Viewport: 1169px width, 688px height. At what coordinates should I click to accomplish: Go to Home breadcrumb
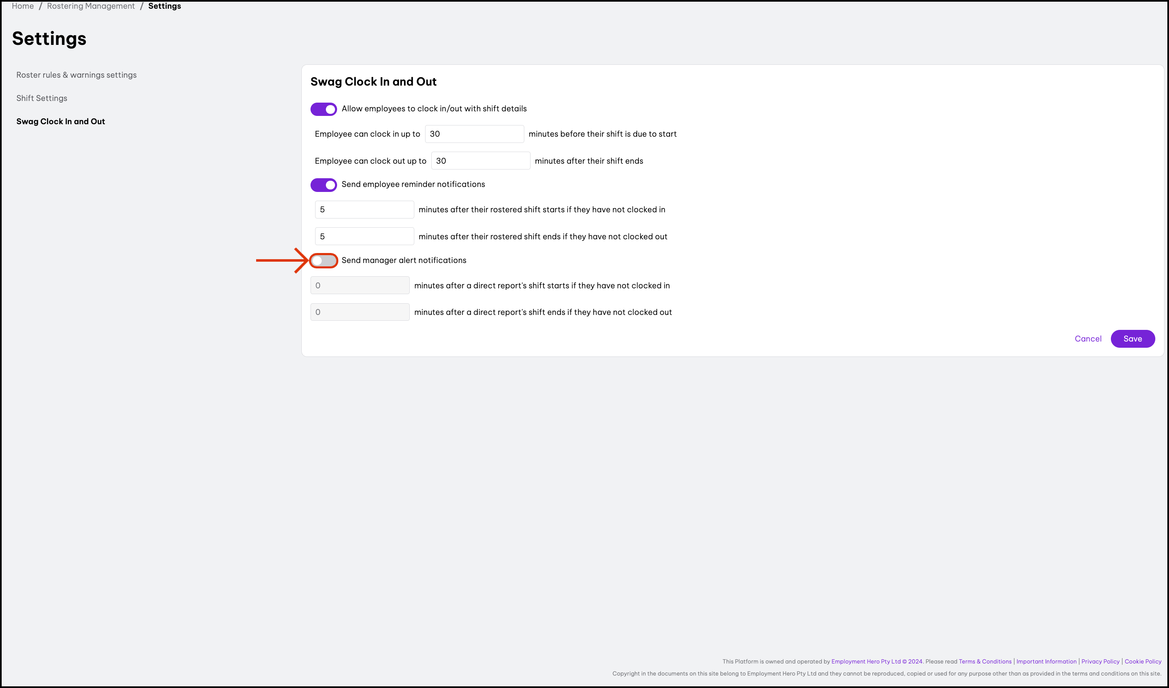[23, 6]
